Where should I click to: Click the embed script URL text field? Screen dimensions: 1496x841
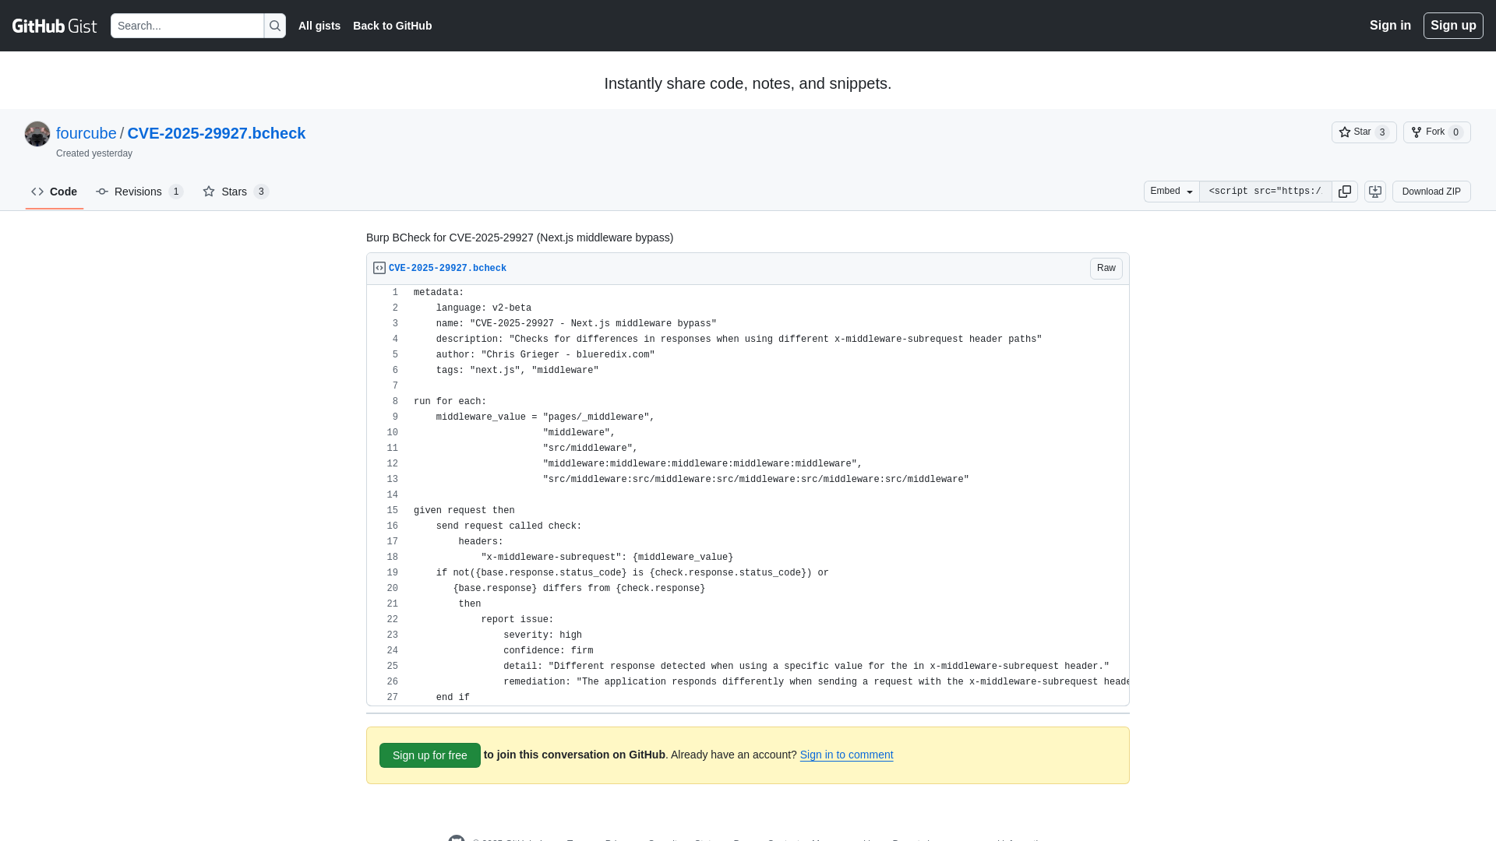pyautogui.click(x=1265, y=192)
